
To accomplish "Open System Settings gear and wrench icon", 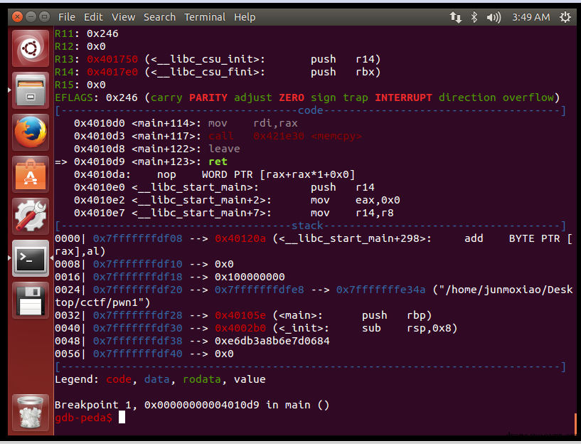I will pyautogui.click(x=31, y=216).
